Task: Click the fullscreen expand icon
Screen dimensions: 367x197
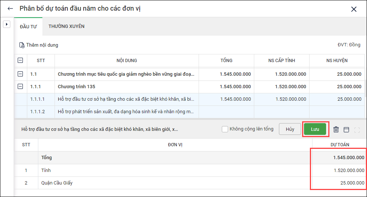Action: pos(357,129)
